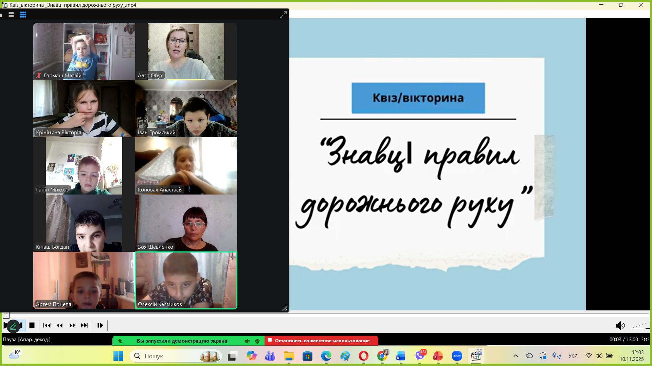The image size is (652, 366).
Task: Skip to previous track
Action: [47, 325]
